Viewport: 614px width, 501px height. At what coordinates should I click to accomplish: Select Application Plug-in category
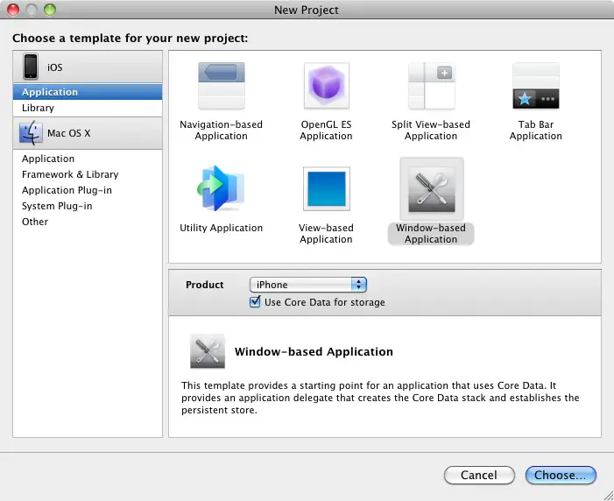[x=67, y=190]
